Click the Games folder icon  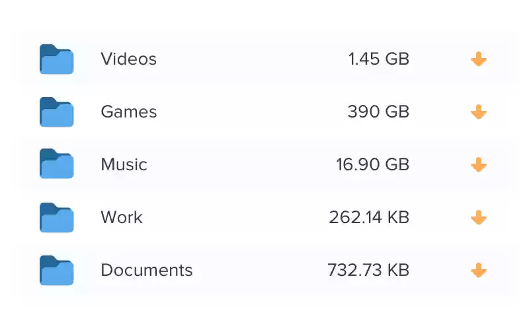click(56, 112)
